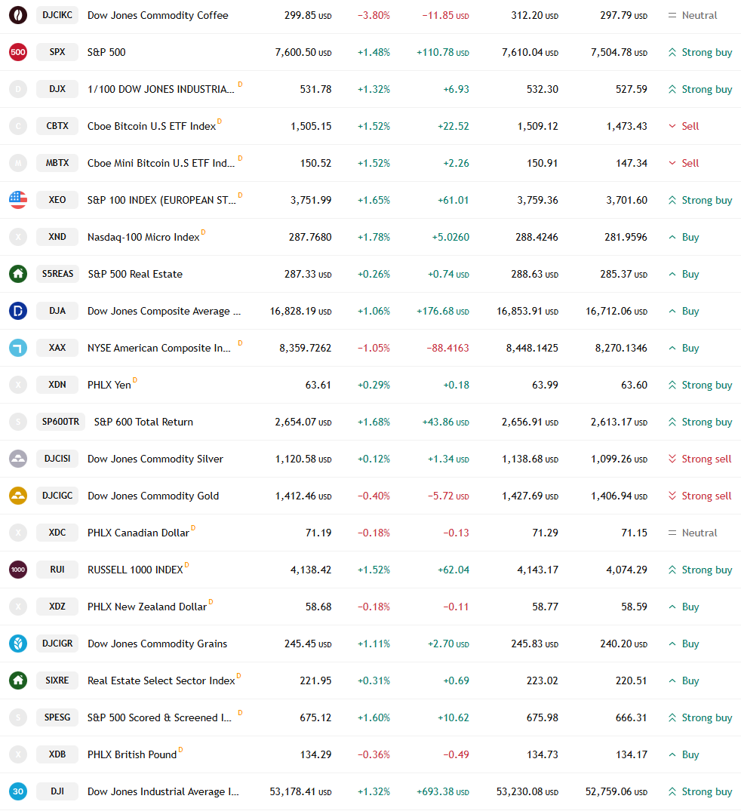
Task: Open Cboe Bitcoin U.S ETF Index link
Action: pos(152,126)
